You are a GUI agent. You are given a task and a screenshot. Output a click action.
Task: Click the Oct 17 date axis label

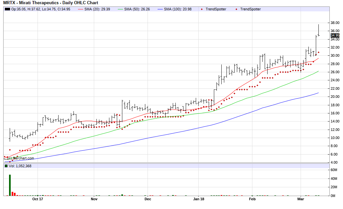click(38, 199)
